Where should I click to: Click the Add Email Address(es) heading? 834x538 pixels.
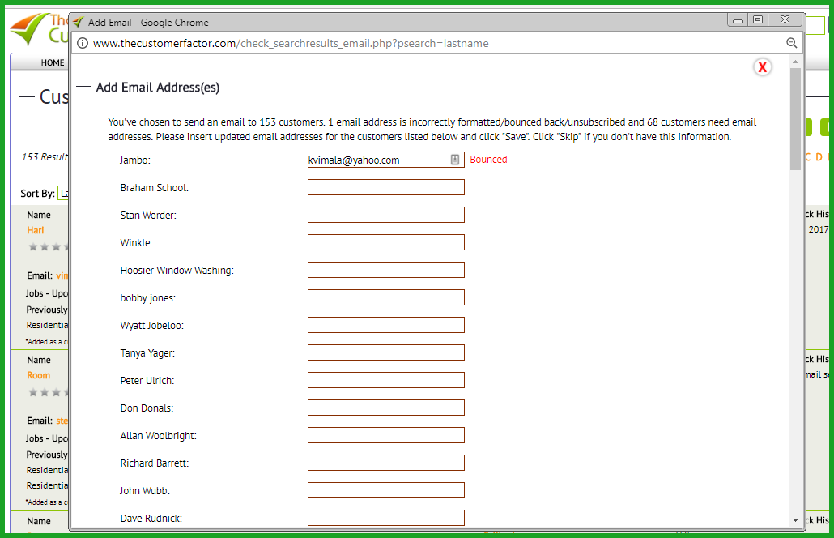click(x=157, y=88)
